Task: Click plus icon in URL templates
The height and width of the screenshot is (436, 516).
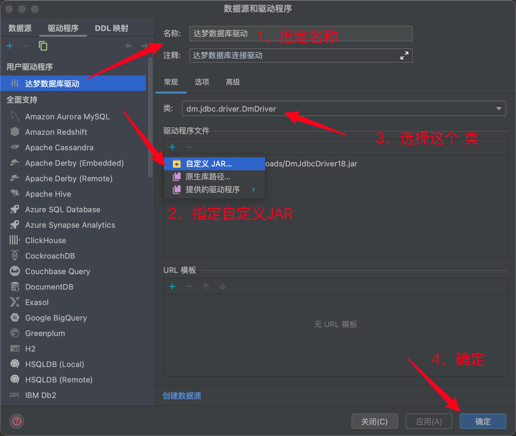Action: tap(172, 287)
